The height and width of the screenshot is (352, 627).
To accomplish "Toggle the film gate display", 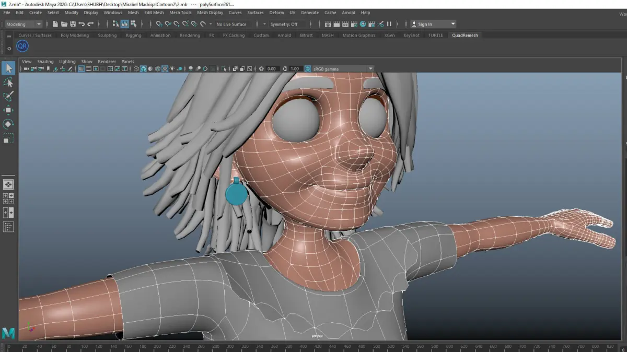I will (88, 68).
